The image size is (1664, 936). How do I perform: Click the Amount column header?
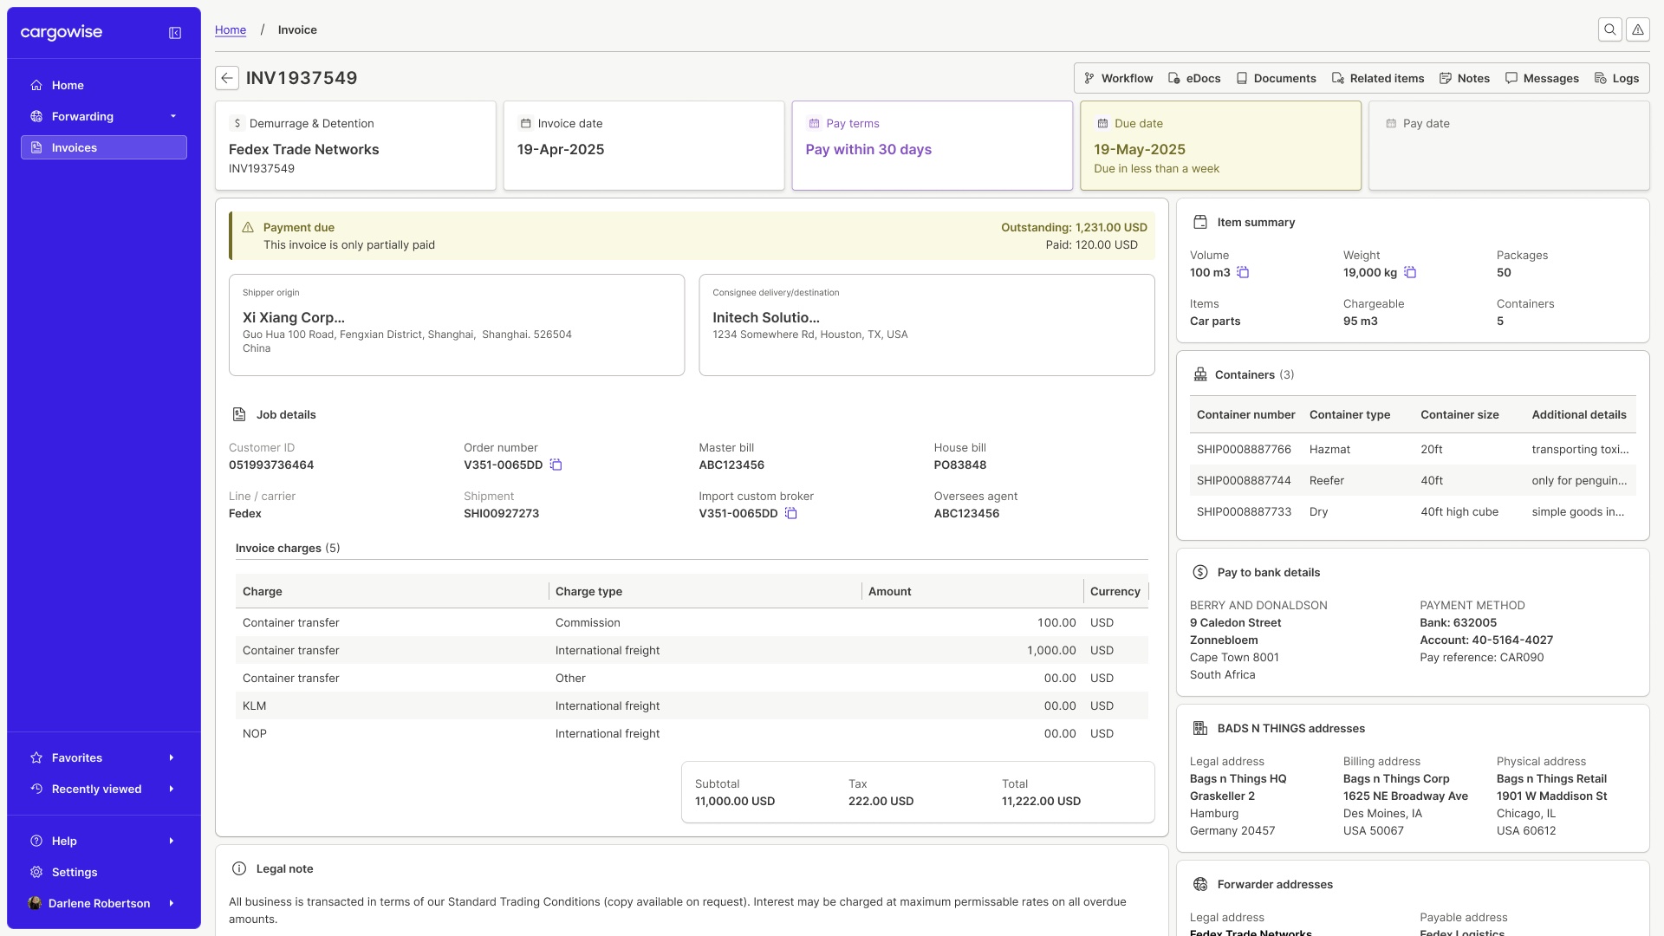click(972, 591)
